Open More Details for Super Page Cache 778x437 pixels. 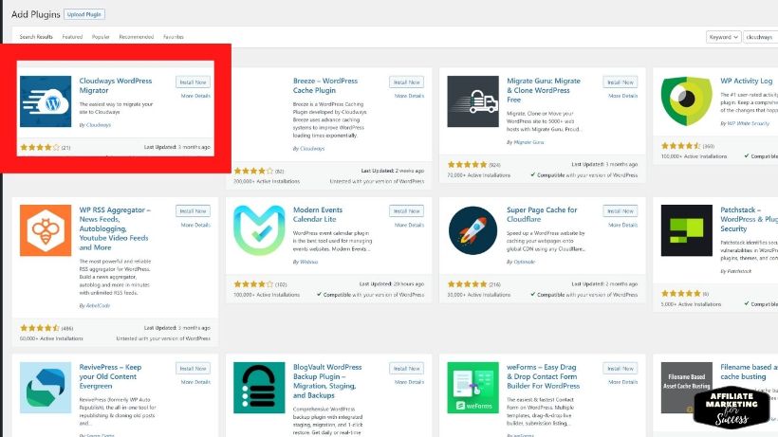(622, 225)
